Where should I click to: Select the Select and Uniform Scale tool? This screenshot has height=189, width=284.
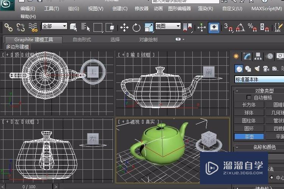[149, 27]
